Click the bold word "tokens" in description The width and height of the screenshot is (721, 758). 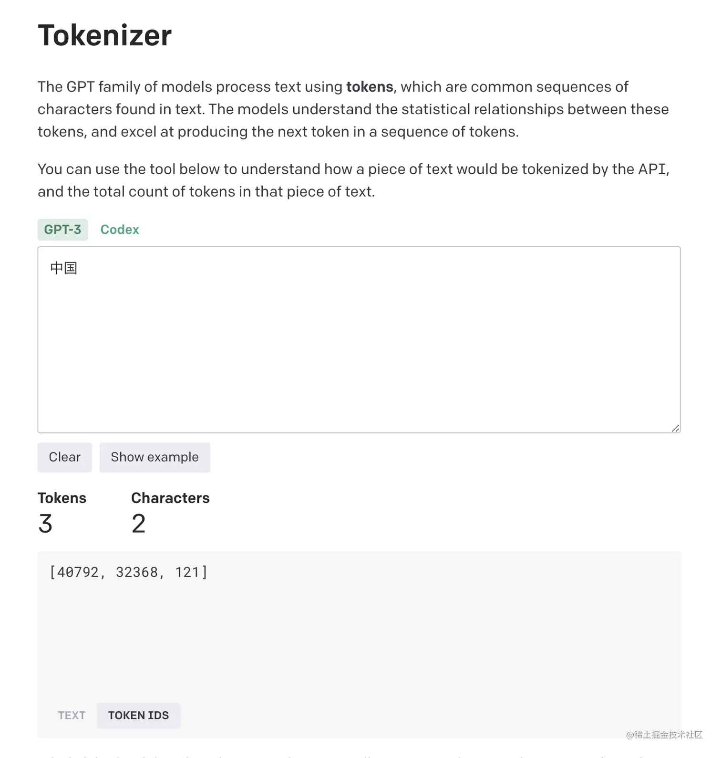[370, 87]
